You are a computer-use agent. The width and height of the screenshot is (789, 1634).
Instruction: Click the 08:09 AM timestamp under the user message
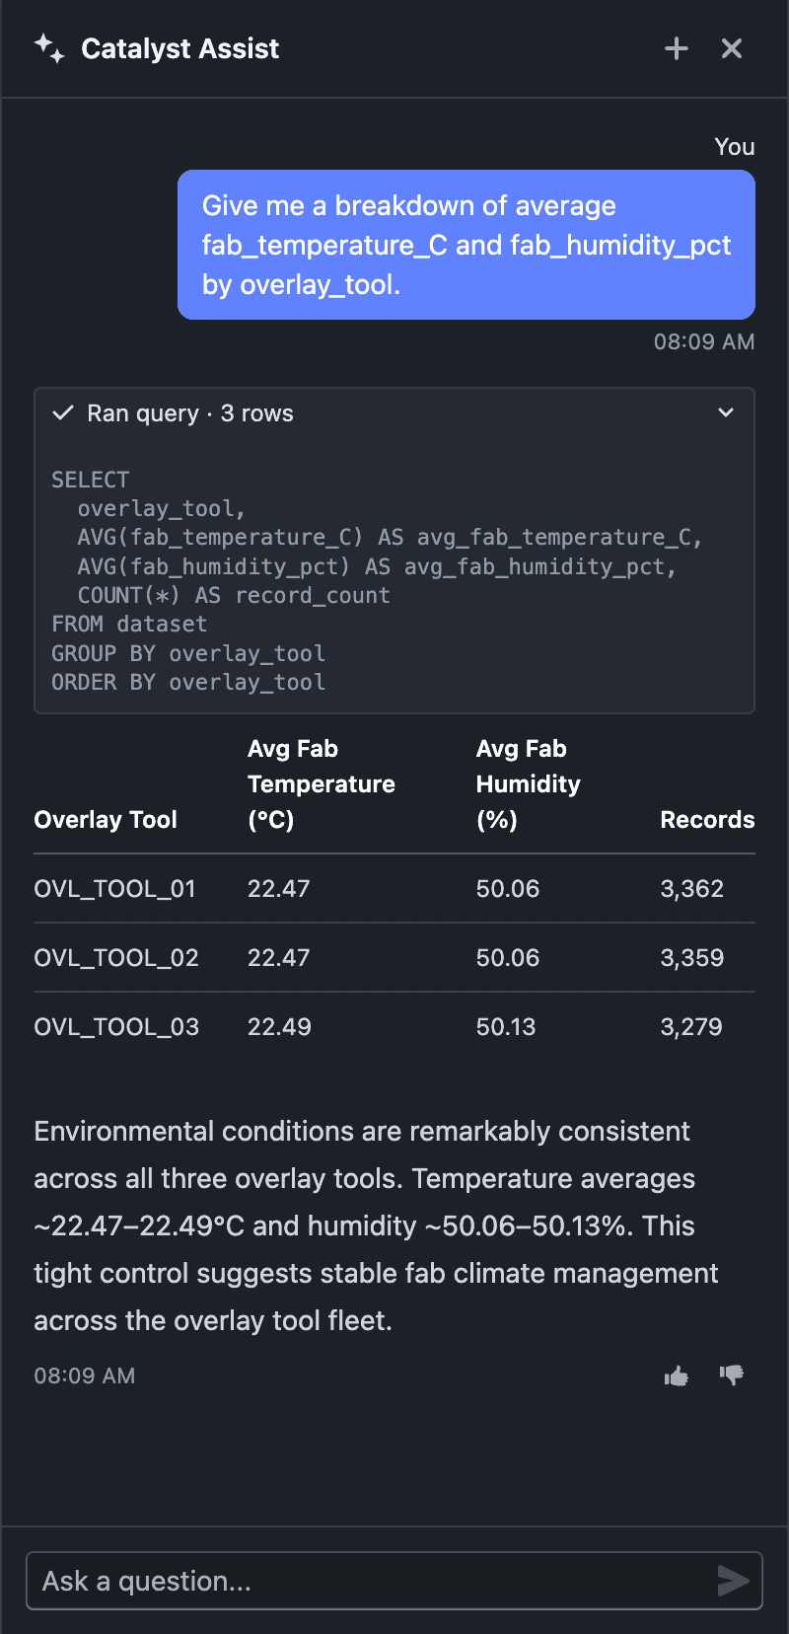pyautogui.click(x=704, y=341)
